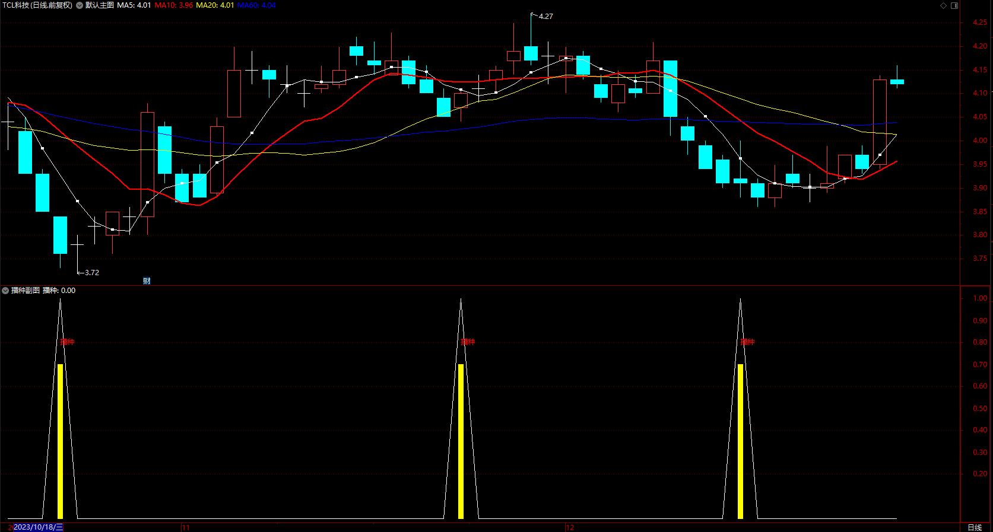Click the 0.50 sub-chart axis label

[x=980, y=409]
